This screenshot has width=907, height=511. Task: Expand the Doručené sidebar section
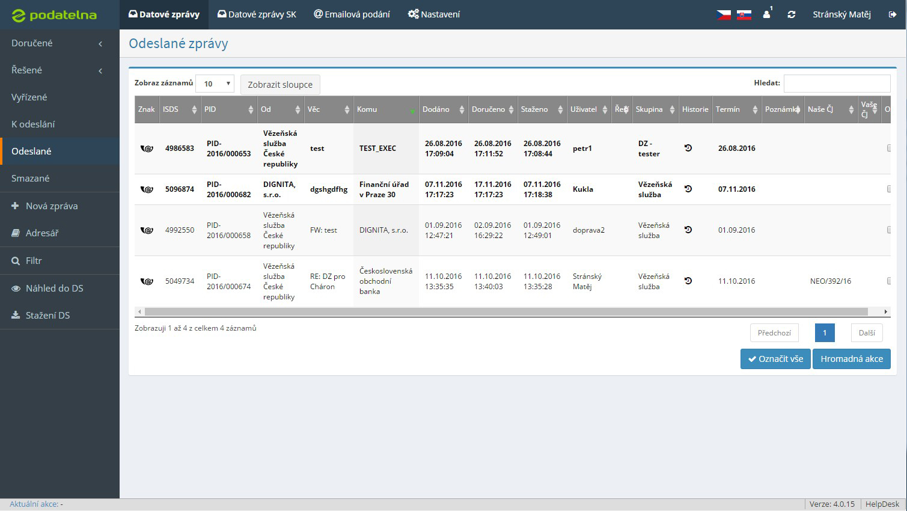[60, 43]
